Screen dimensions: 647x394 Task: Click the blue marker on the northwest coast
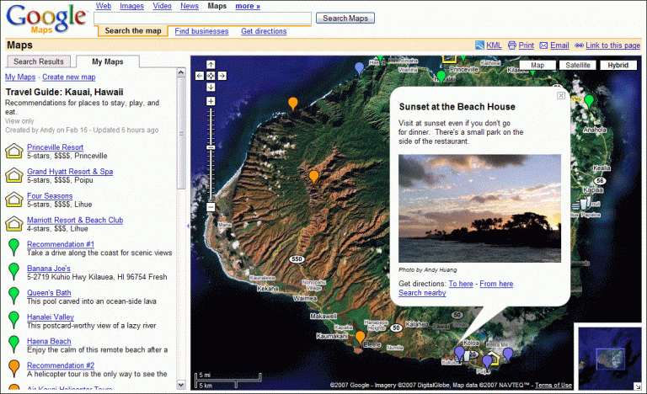[360, 68]
